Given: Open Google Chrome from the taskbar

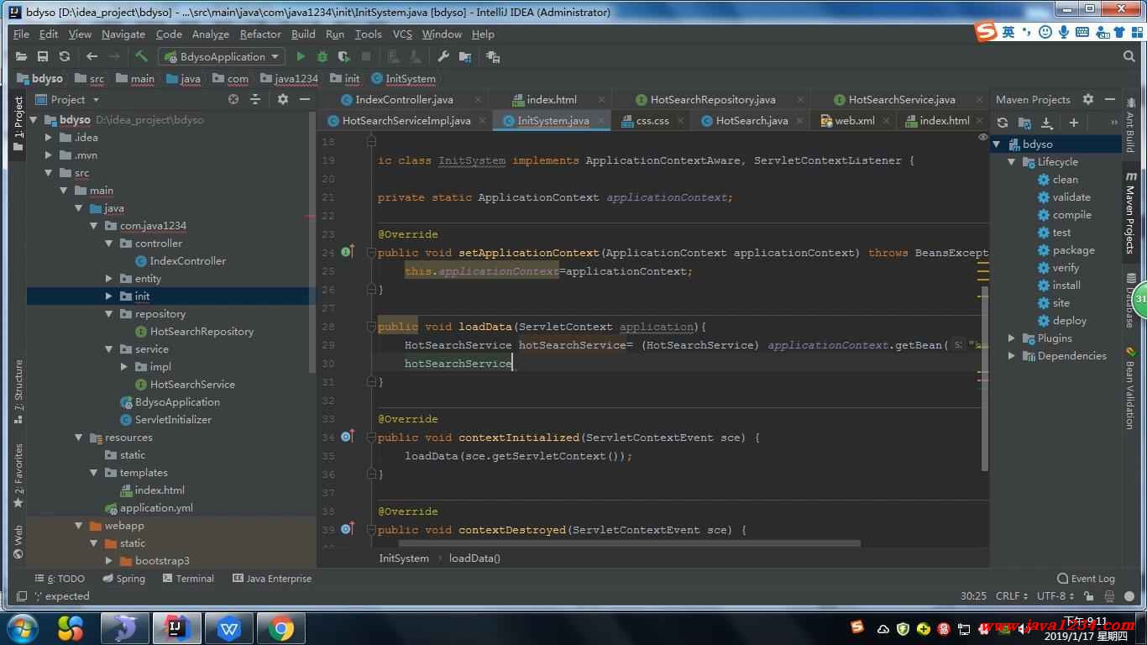Looking at the screenshot, I should (x=281, y=628).
